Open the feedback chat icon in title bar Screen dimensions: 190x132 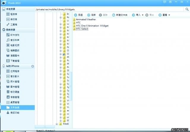pos(164,2)
